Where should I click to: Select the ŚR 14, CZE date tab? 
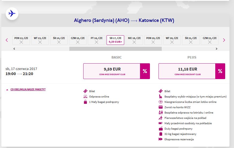pos(59,40)
